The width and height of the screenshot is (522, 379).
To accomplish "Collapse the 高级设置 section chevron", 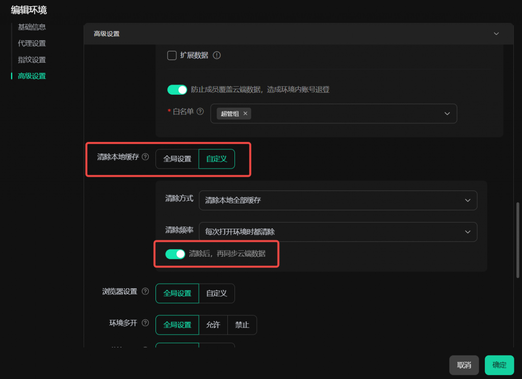I will click(497, 34).
